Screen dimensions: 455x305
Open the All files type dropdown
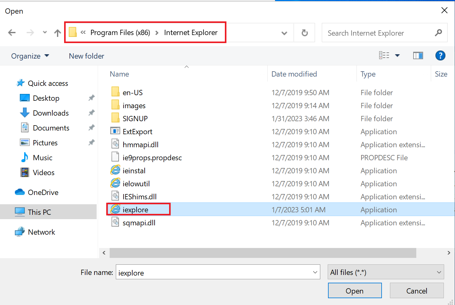[386, 272]
